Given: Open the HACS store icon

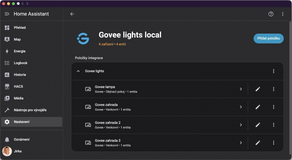Looking at the screenshot, I should tap(7, 87).
